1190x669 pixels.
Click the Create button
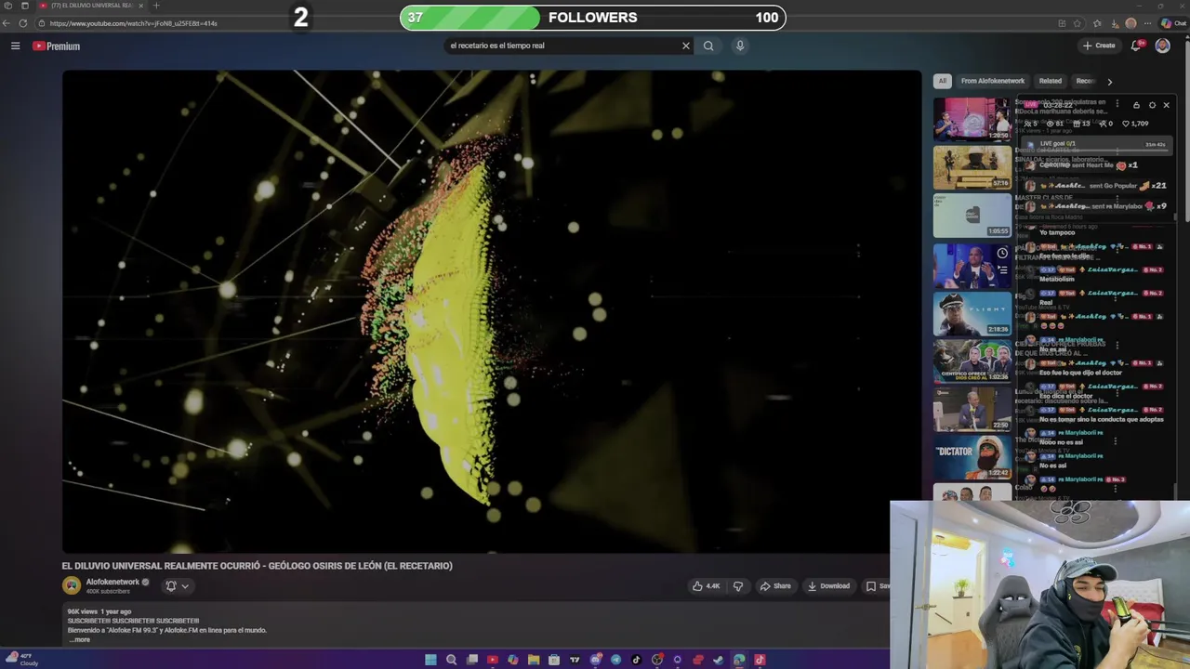pos(1099,46)
